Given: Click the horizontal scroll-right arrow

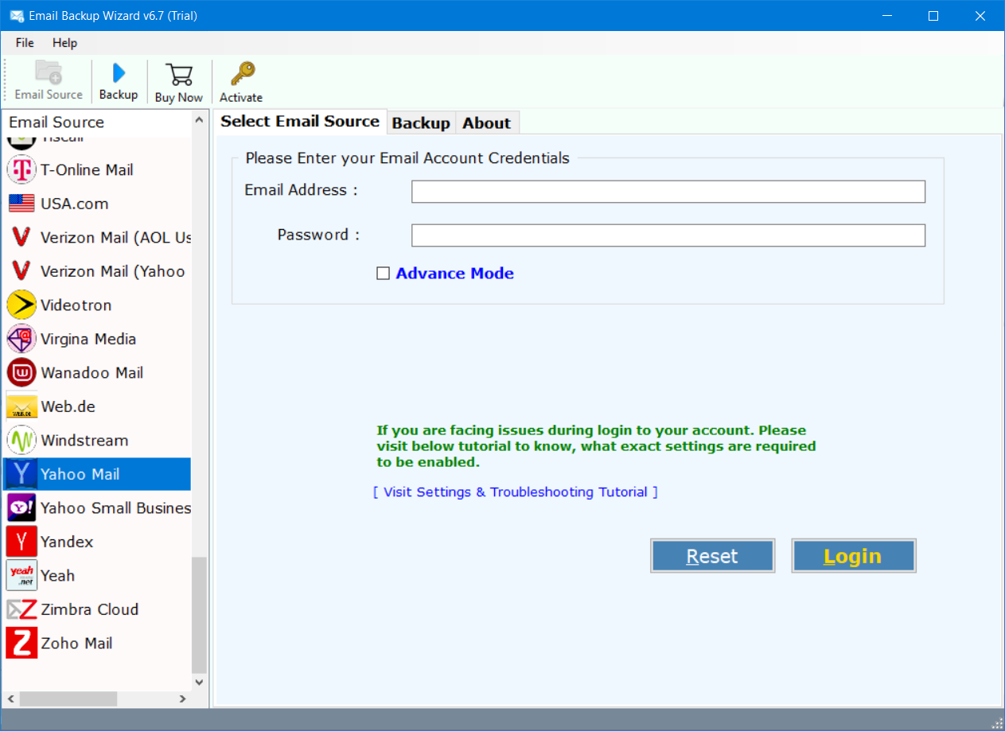Looking at the screenshot, I should click(x=182, y=698).
